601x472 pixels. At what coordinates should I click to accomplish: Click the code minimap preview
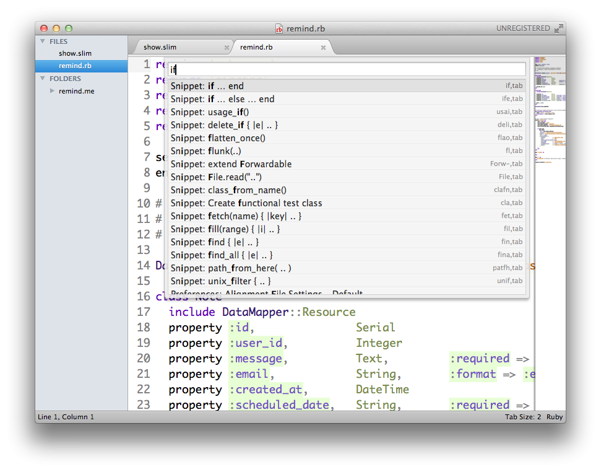coord(549,111)
